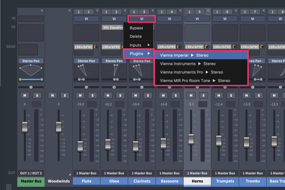Click the Woodwinds folder corner triangle
The image size is (285, 190).
click(x=70, y=174)
